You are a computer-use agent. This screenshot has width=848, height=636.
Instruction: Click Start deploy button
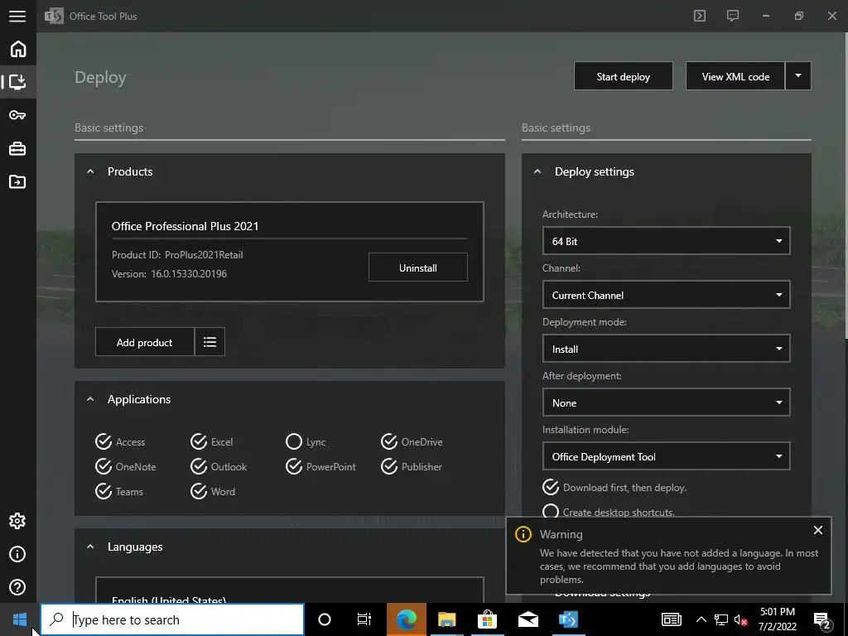(x=624, y=76)
